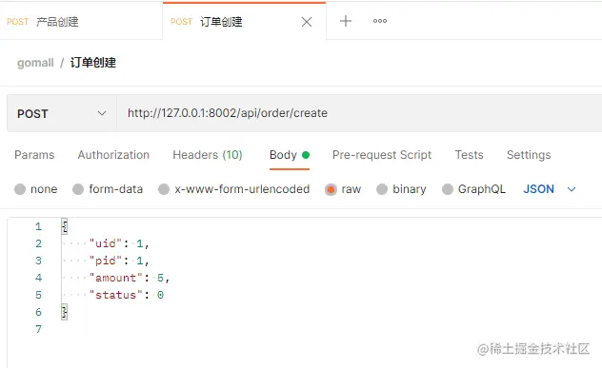Image resolution: width=602 pixels, height=368 pixels.
Task: Open a new request tab with plus icon
Action: point(346,21)
